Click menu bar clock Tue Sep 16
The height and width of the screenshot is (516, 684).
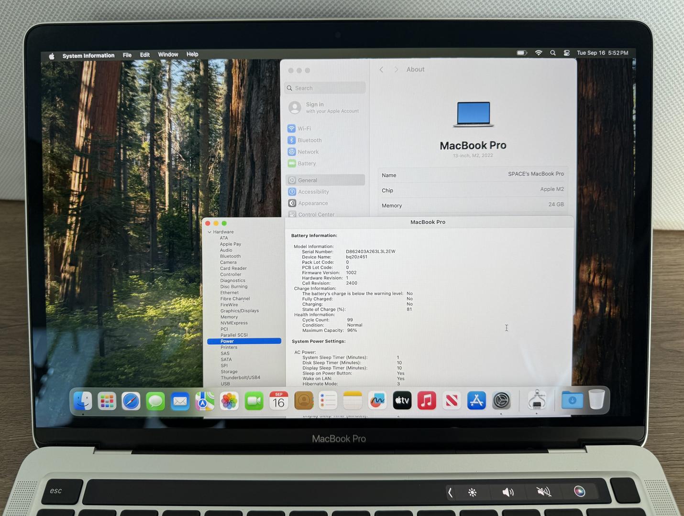pos(602,53)
